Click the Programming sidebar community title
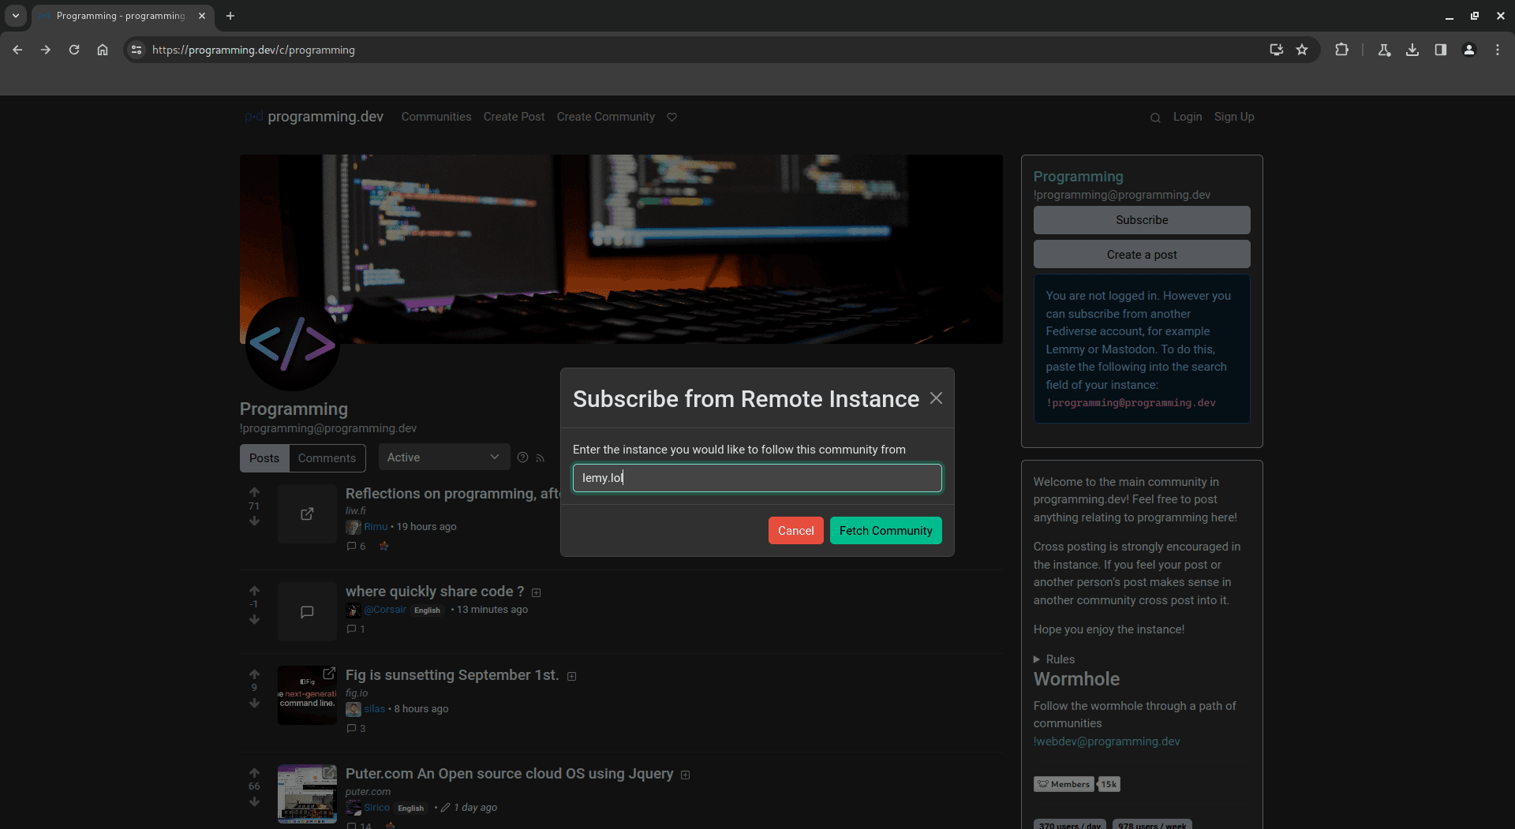The width and height of the screenshot is (1515, 829). coord(1078,177)
